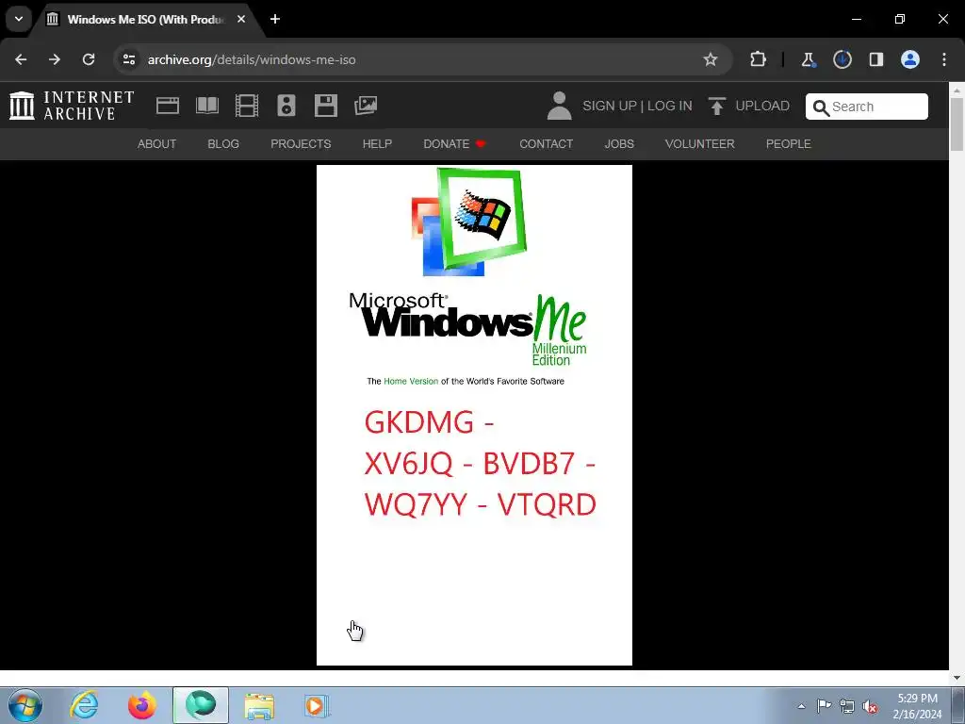Viewport: 965px width, 724px height.
Task: Show hidden system tray icons
Action: coord(801,706)
